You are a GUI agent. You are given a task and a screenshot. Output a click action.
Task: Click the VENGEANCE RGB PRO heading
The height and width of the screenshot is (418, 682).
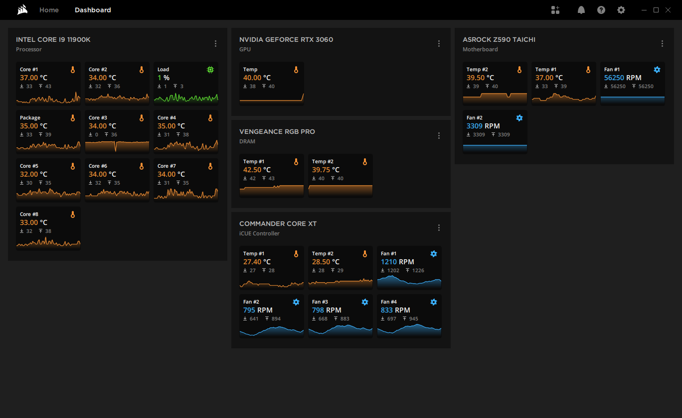277,132
